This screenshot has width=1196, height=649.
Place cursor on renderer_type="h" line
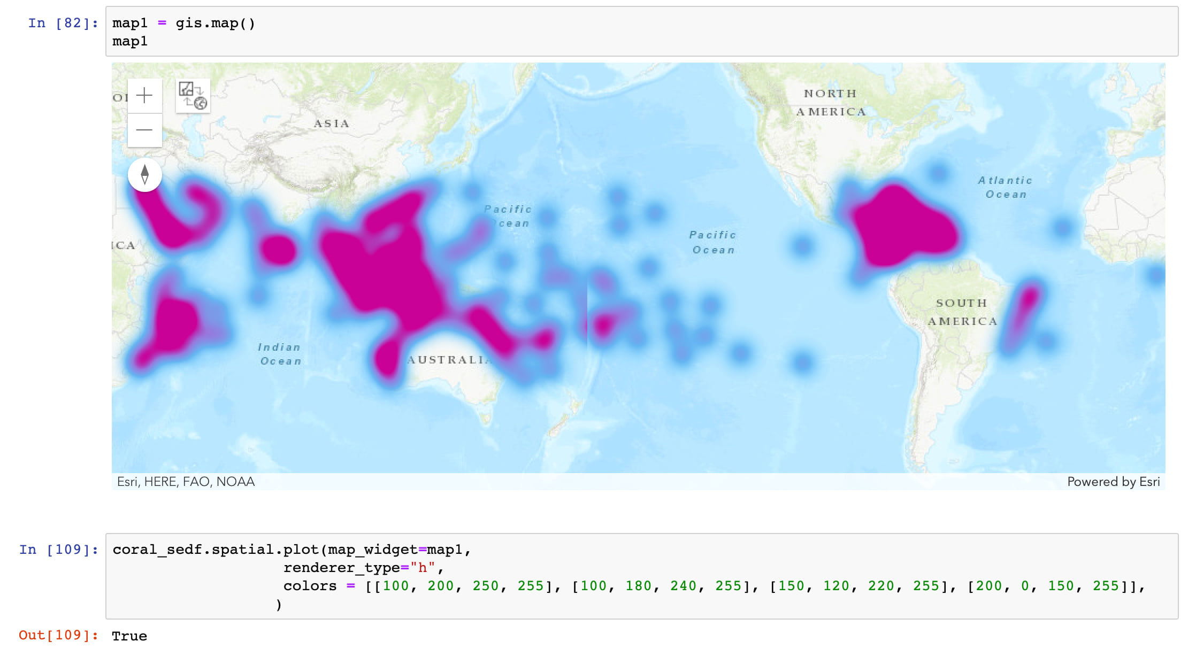[358, 568]
